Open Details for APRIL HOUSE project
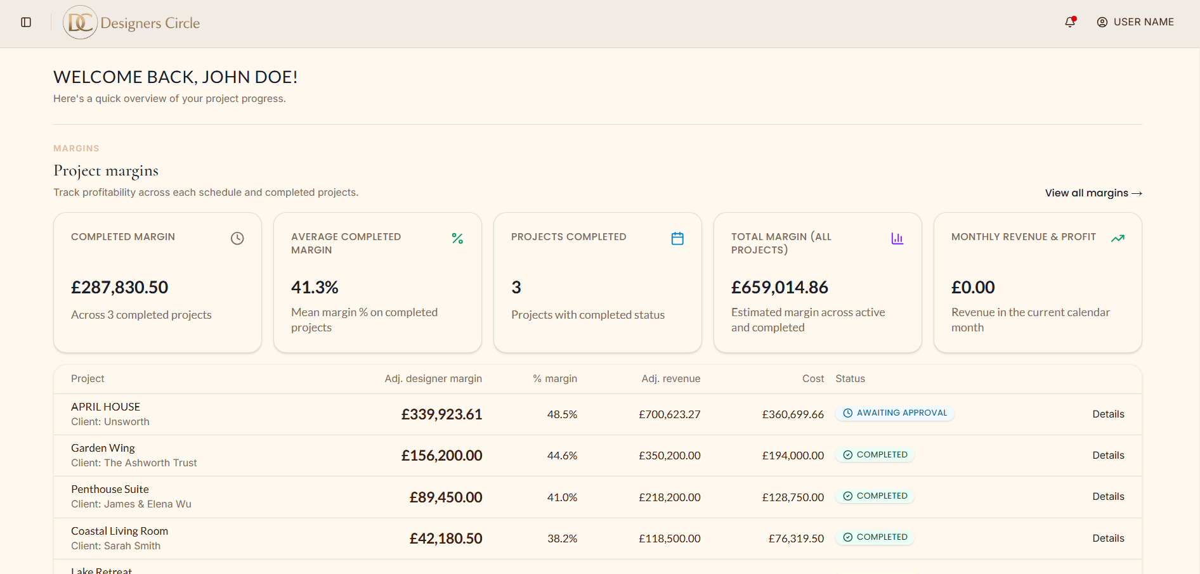 pyautogui.click(x=1108, y=414)
